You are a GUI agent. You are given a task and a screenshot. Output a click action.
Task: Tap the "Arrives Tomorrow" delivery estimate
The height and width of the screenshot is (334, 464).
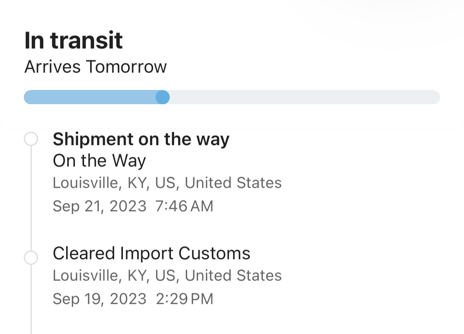(x=96, y=67)
